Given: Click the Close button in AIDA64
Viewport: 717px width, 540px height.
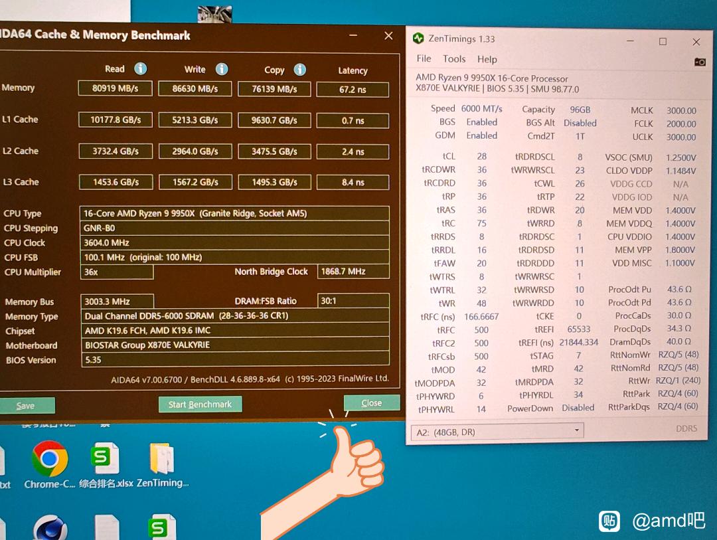Looking at the screenshot, I should tap(371, 403).
